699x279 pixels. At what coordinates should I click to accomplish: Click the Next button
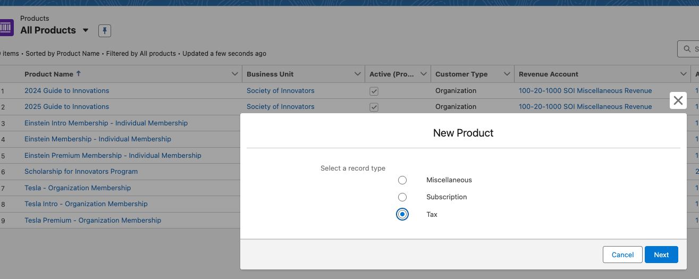point(661,255)
